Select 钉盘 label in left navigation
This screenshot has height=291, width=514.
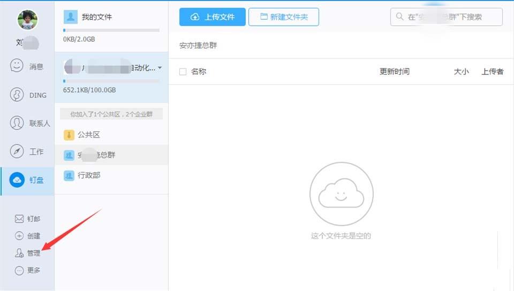[36, 180]
